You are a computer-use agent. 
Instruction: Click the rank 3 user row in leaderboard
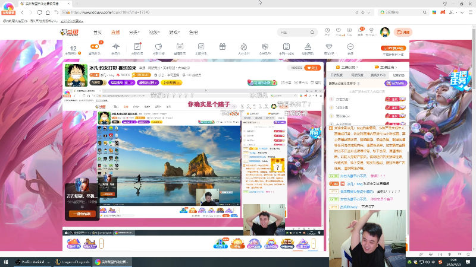coord(368,116)
